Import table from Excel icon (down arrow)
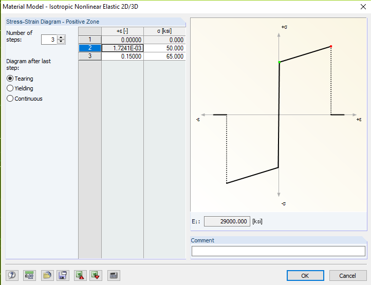Image resolution: width=371 pixels, height=285 pixels. (96, 275)
